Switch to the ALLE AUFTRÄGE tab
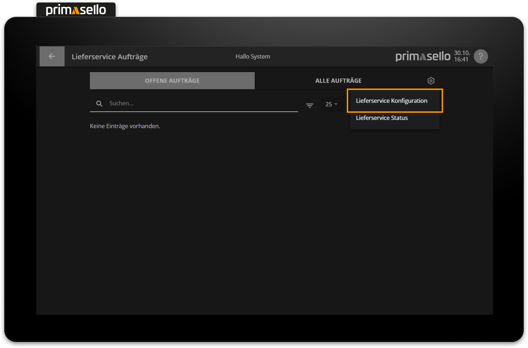Screen dimensions: 528x348 pos(338,81)
